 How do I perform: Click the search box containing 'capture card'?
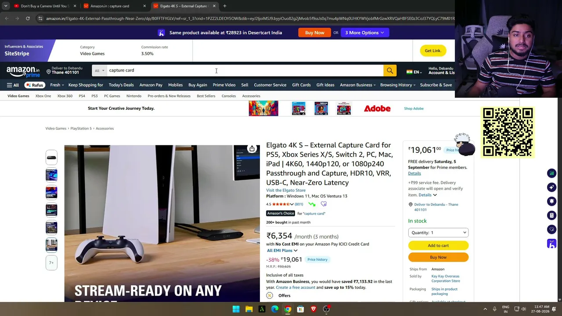point(245,71)
